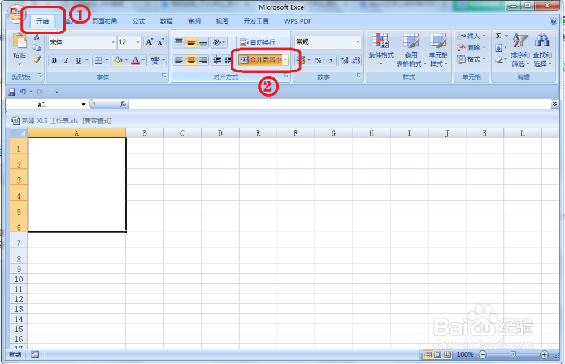Click the Copy icon
565x364 pixels.
coord(36,47)
